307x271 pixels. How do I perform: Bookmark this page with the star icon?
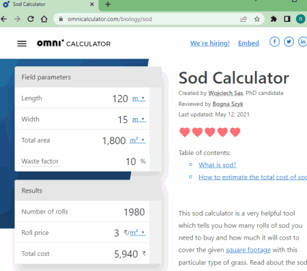coord(257,19)
